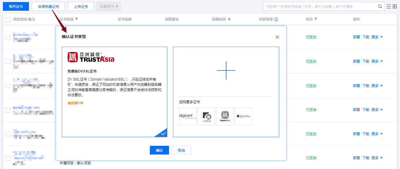
Task: Click 部署 link in the sixth row
Action: pos(357,158)
